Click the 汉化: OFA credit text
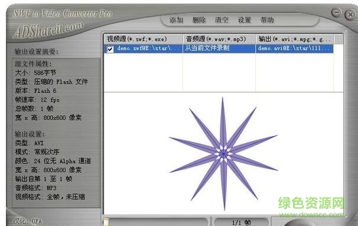 [x=28, y=221]
